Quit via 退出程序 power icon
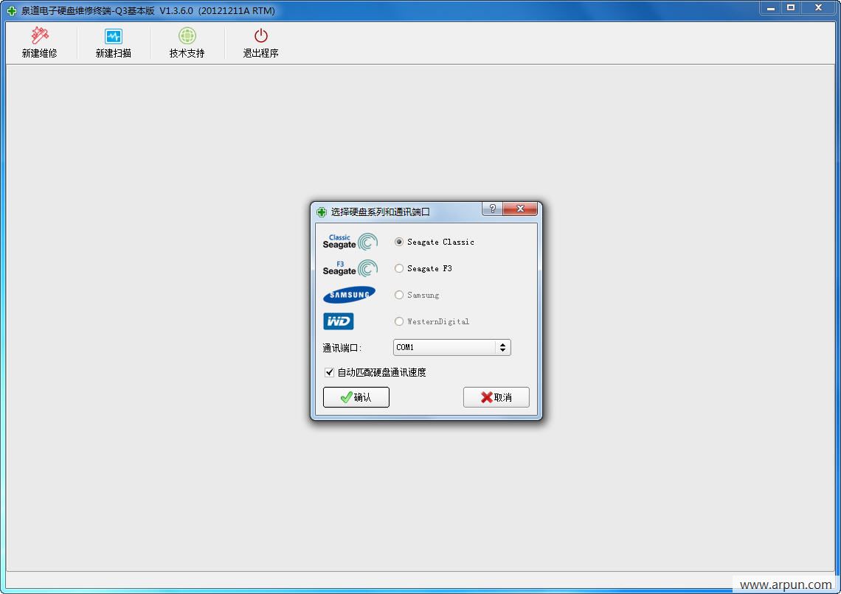 click(260, 43)
